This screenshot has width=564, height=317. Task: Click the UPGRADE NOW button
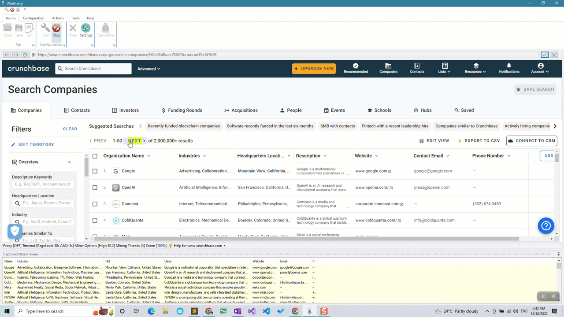tap(314, 69)
